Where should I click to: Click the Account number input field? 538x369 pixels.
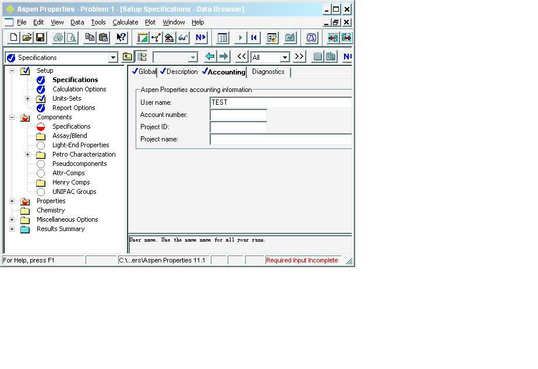[x=239, y=115]
